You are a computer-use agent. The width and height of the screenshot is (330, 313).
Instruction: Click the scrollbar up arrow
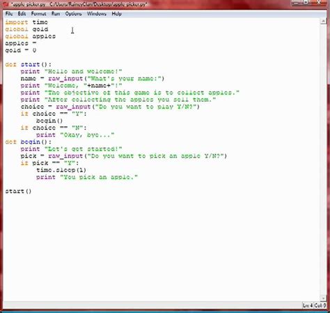click(323, 22)
